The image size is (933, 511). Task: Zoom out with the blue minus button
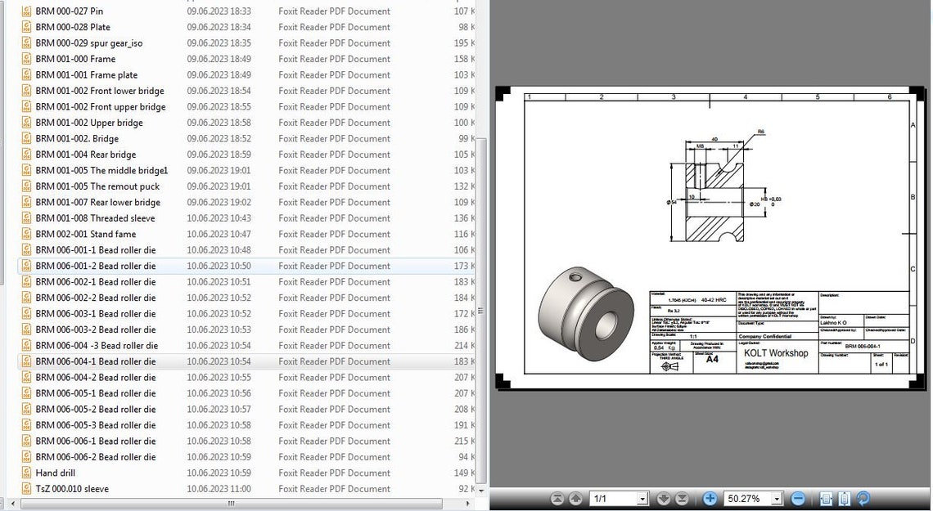pyautogui.click(x=799, y=499)
